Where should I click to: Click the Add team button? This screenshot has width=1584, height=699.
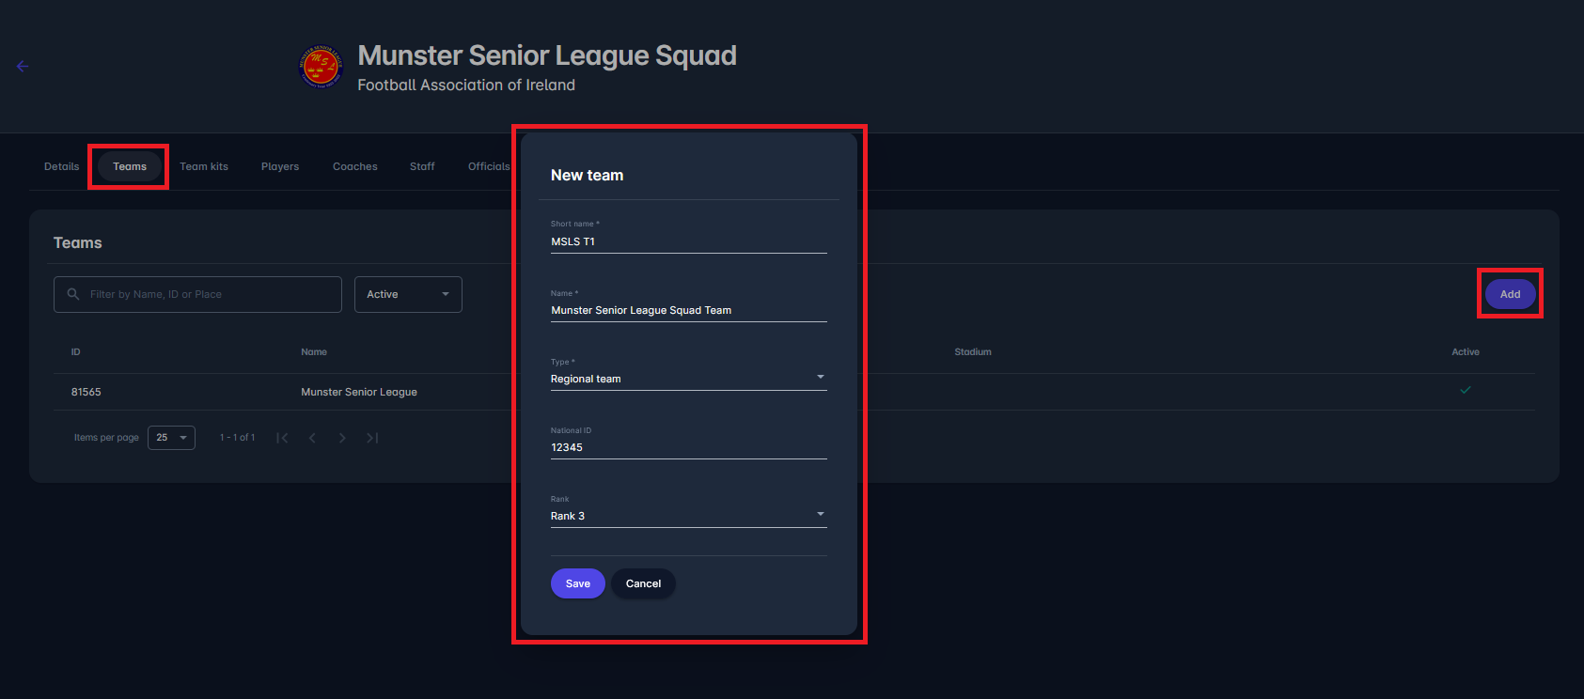tap(1510, 294)
